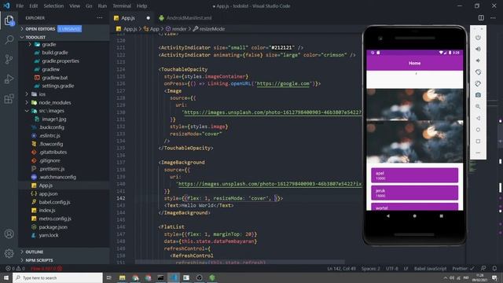Click the emulator volume up button
Screen dimensions: 503x283
[478, 49]
